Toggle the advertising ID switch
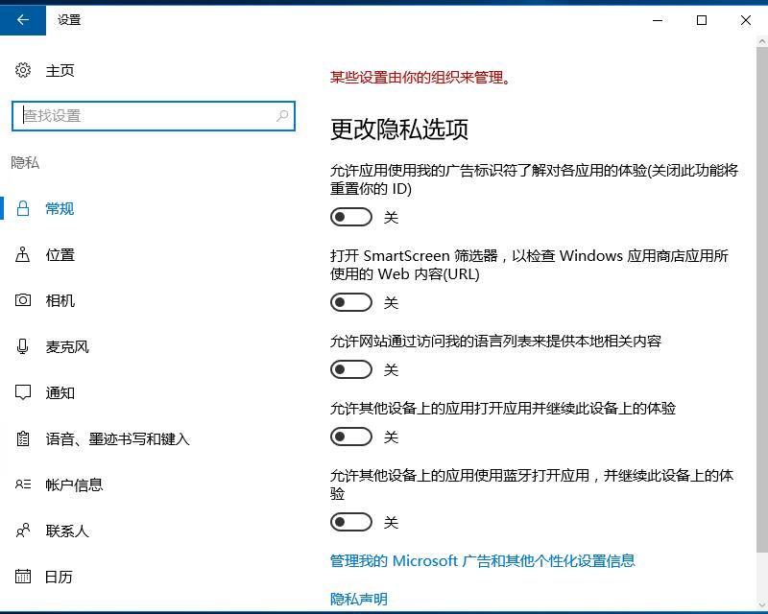This screenshot has height=614, width=768. coord(351,217)
